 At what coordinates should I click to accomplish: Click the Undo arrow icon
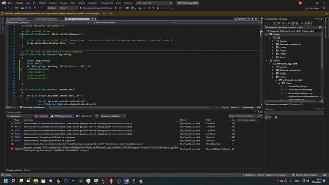(x=35, y=8)
